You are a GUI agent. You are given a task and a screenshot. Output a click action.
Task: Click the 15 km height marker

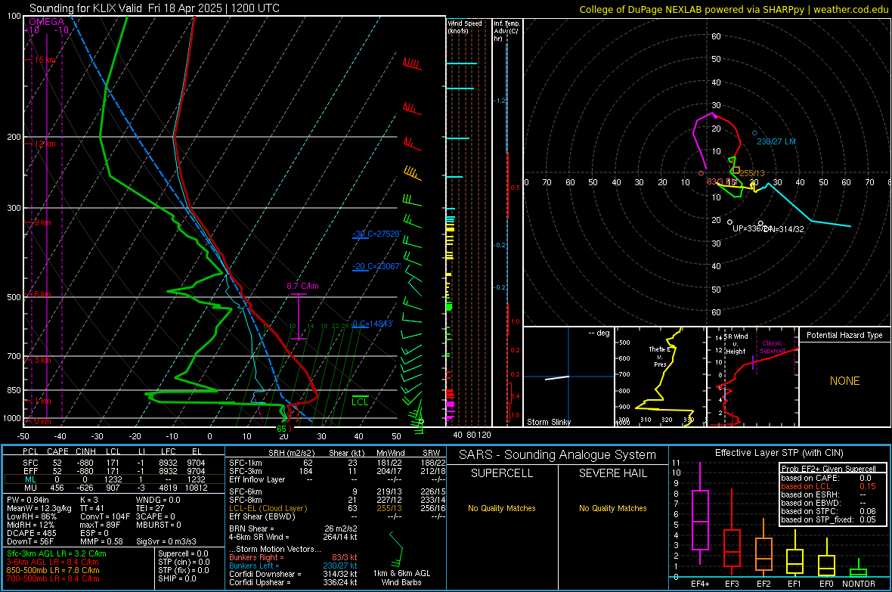click(x=46, y=60)
